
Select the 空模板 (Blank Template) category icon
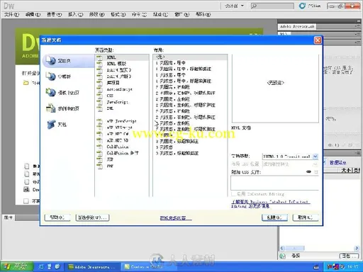coord(50,76)
